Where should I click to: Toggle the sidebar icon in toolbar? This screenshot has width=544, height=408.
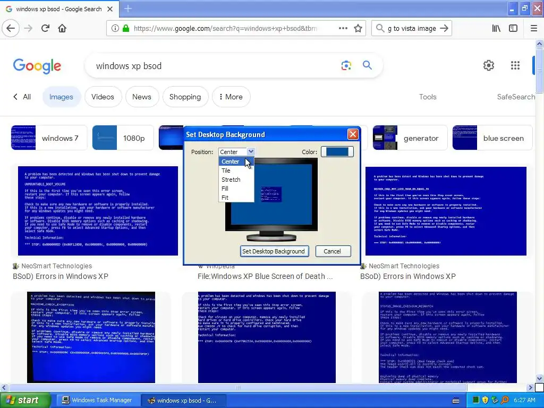[513, 29]
